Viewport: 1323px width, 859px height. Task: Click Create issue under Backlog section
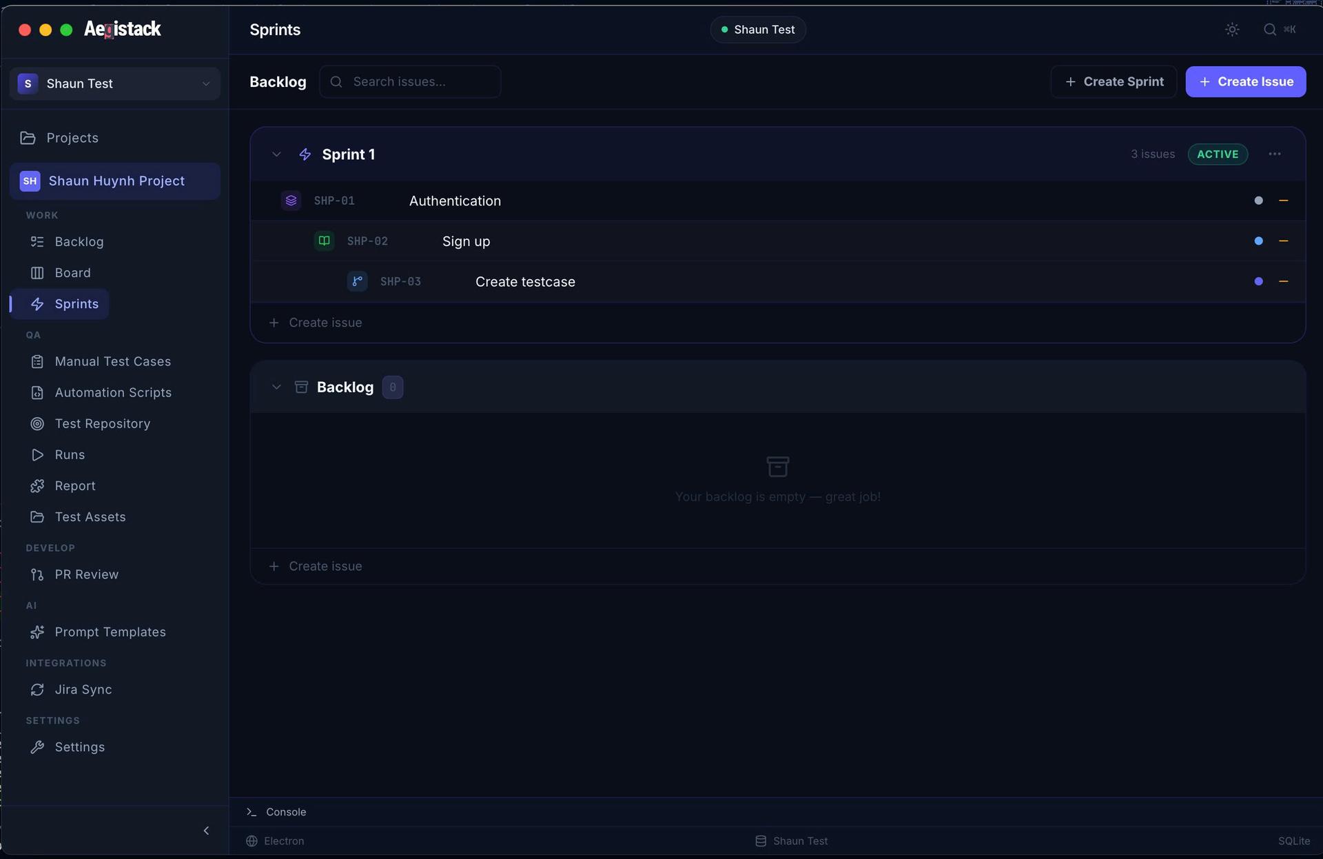316,566
